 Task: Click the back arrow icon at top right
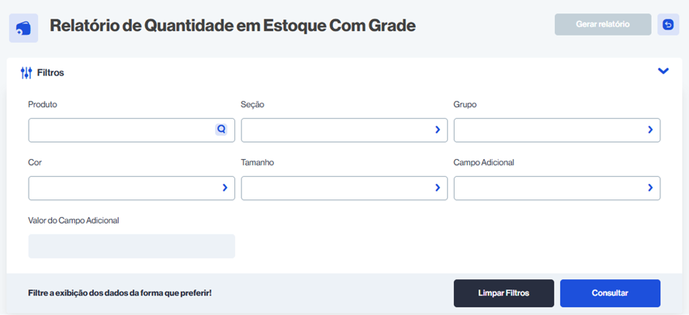(x=667, y=25)
